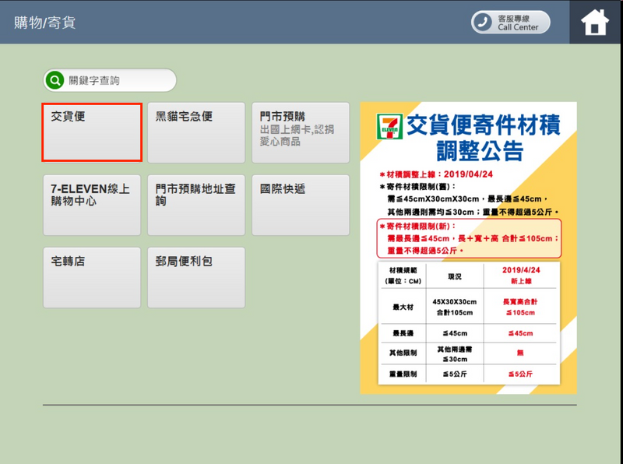
Task: Click the 購物/寄貨 page title
Action: tap(45, 23)
